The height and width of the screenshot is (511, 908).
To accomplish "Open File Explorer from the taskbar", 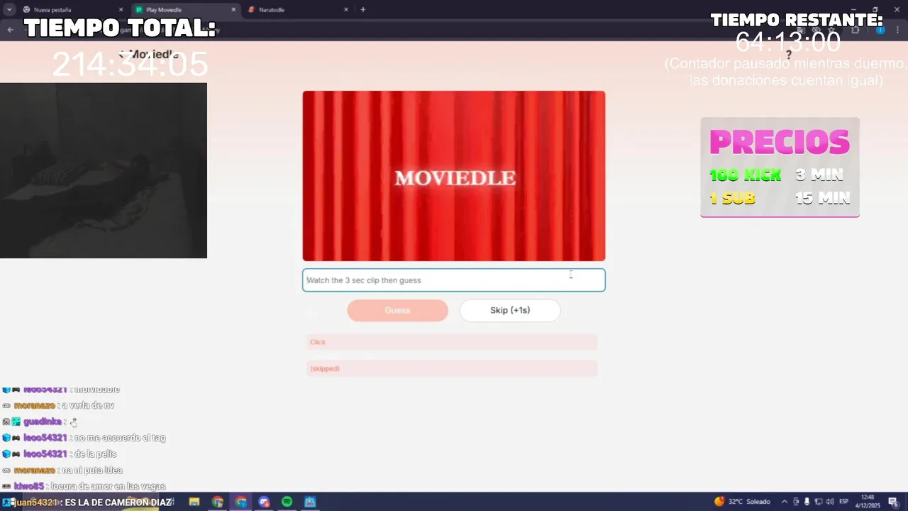I will click(x=194, y=502).
